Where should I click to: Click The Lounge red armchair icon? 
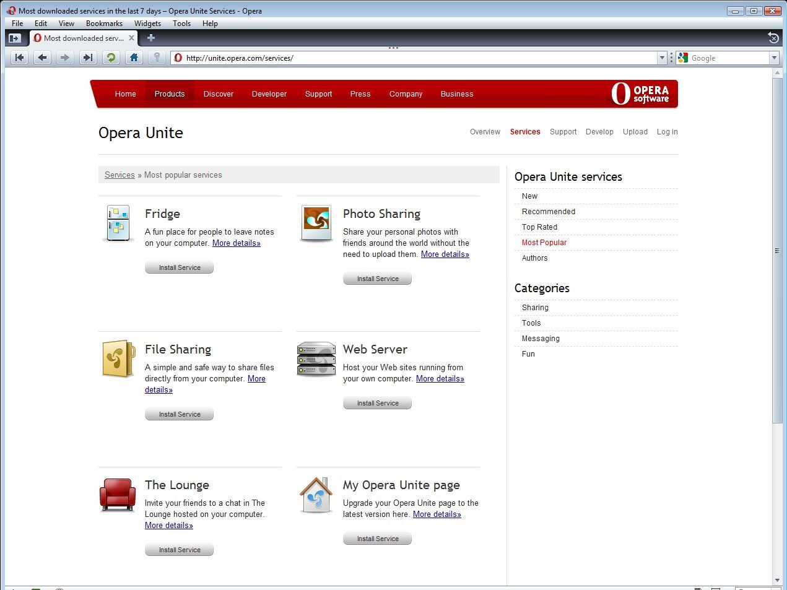coord(118,494)
